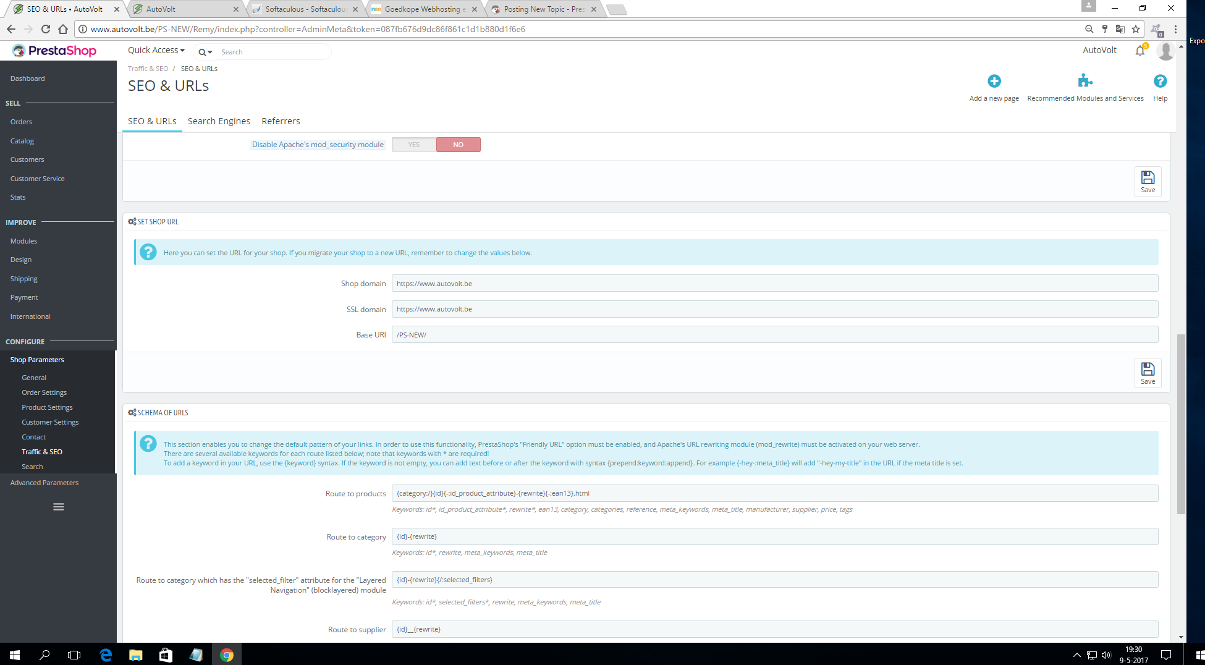
Task: Go back in browser history
Action: [x=11, y=29]
